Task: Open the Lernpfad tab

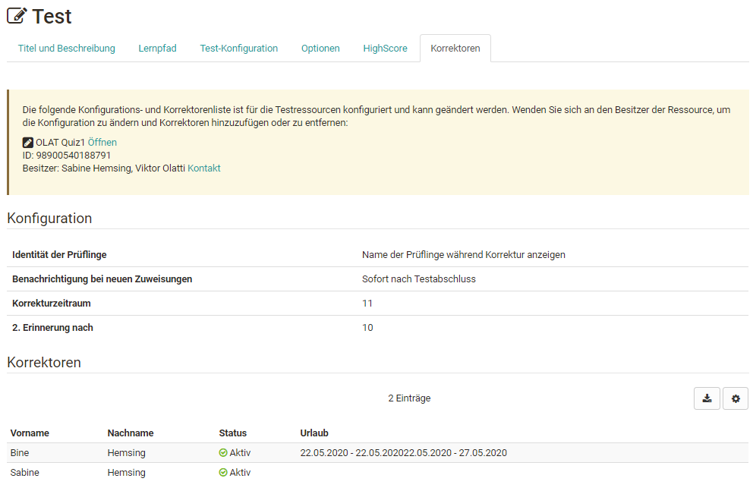Action: pyautogui.click(x=157, y=48)
